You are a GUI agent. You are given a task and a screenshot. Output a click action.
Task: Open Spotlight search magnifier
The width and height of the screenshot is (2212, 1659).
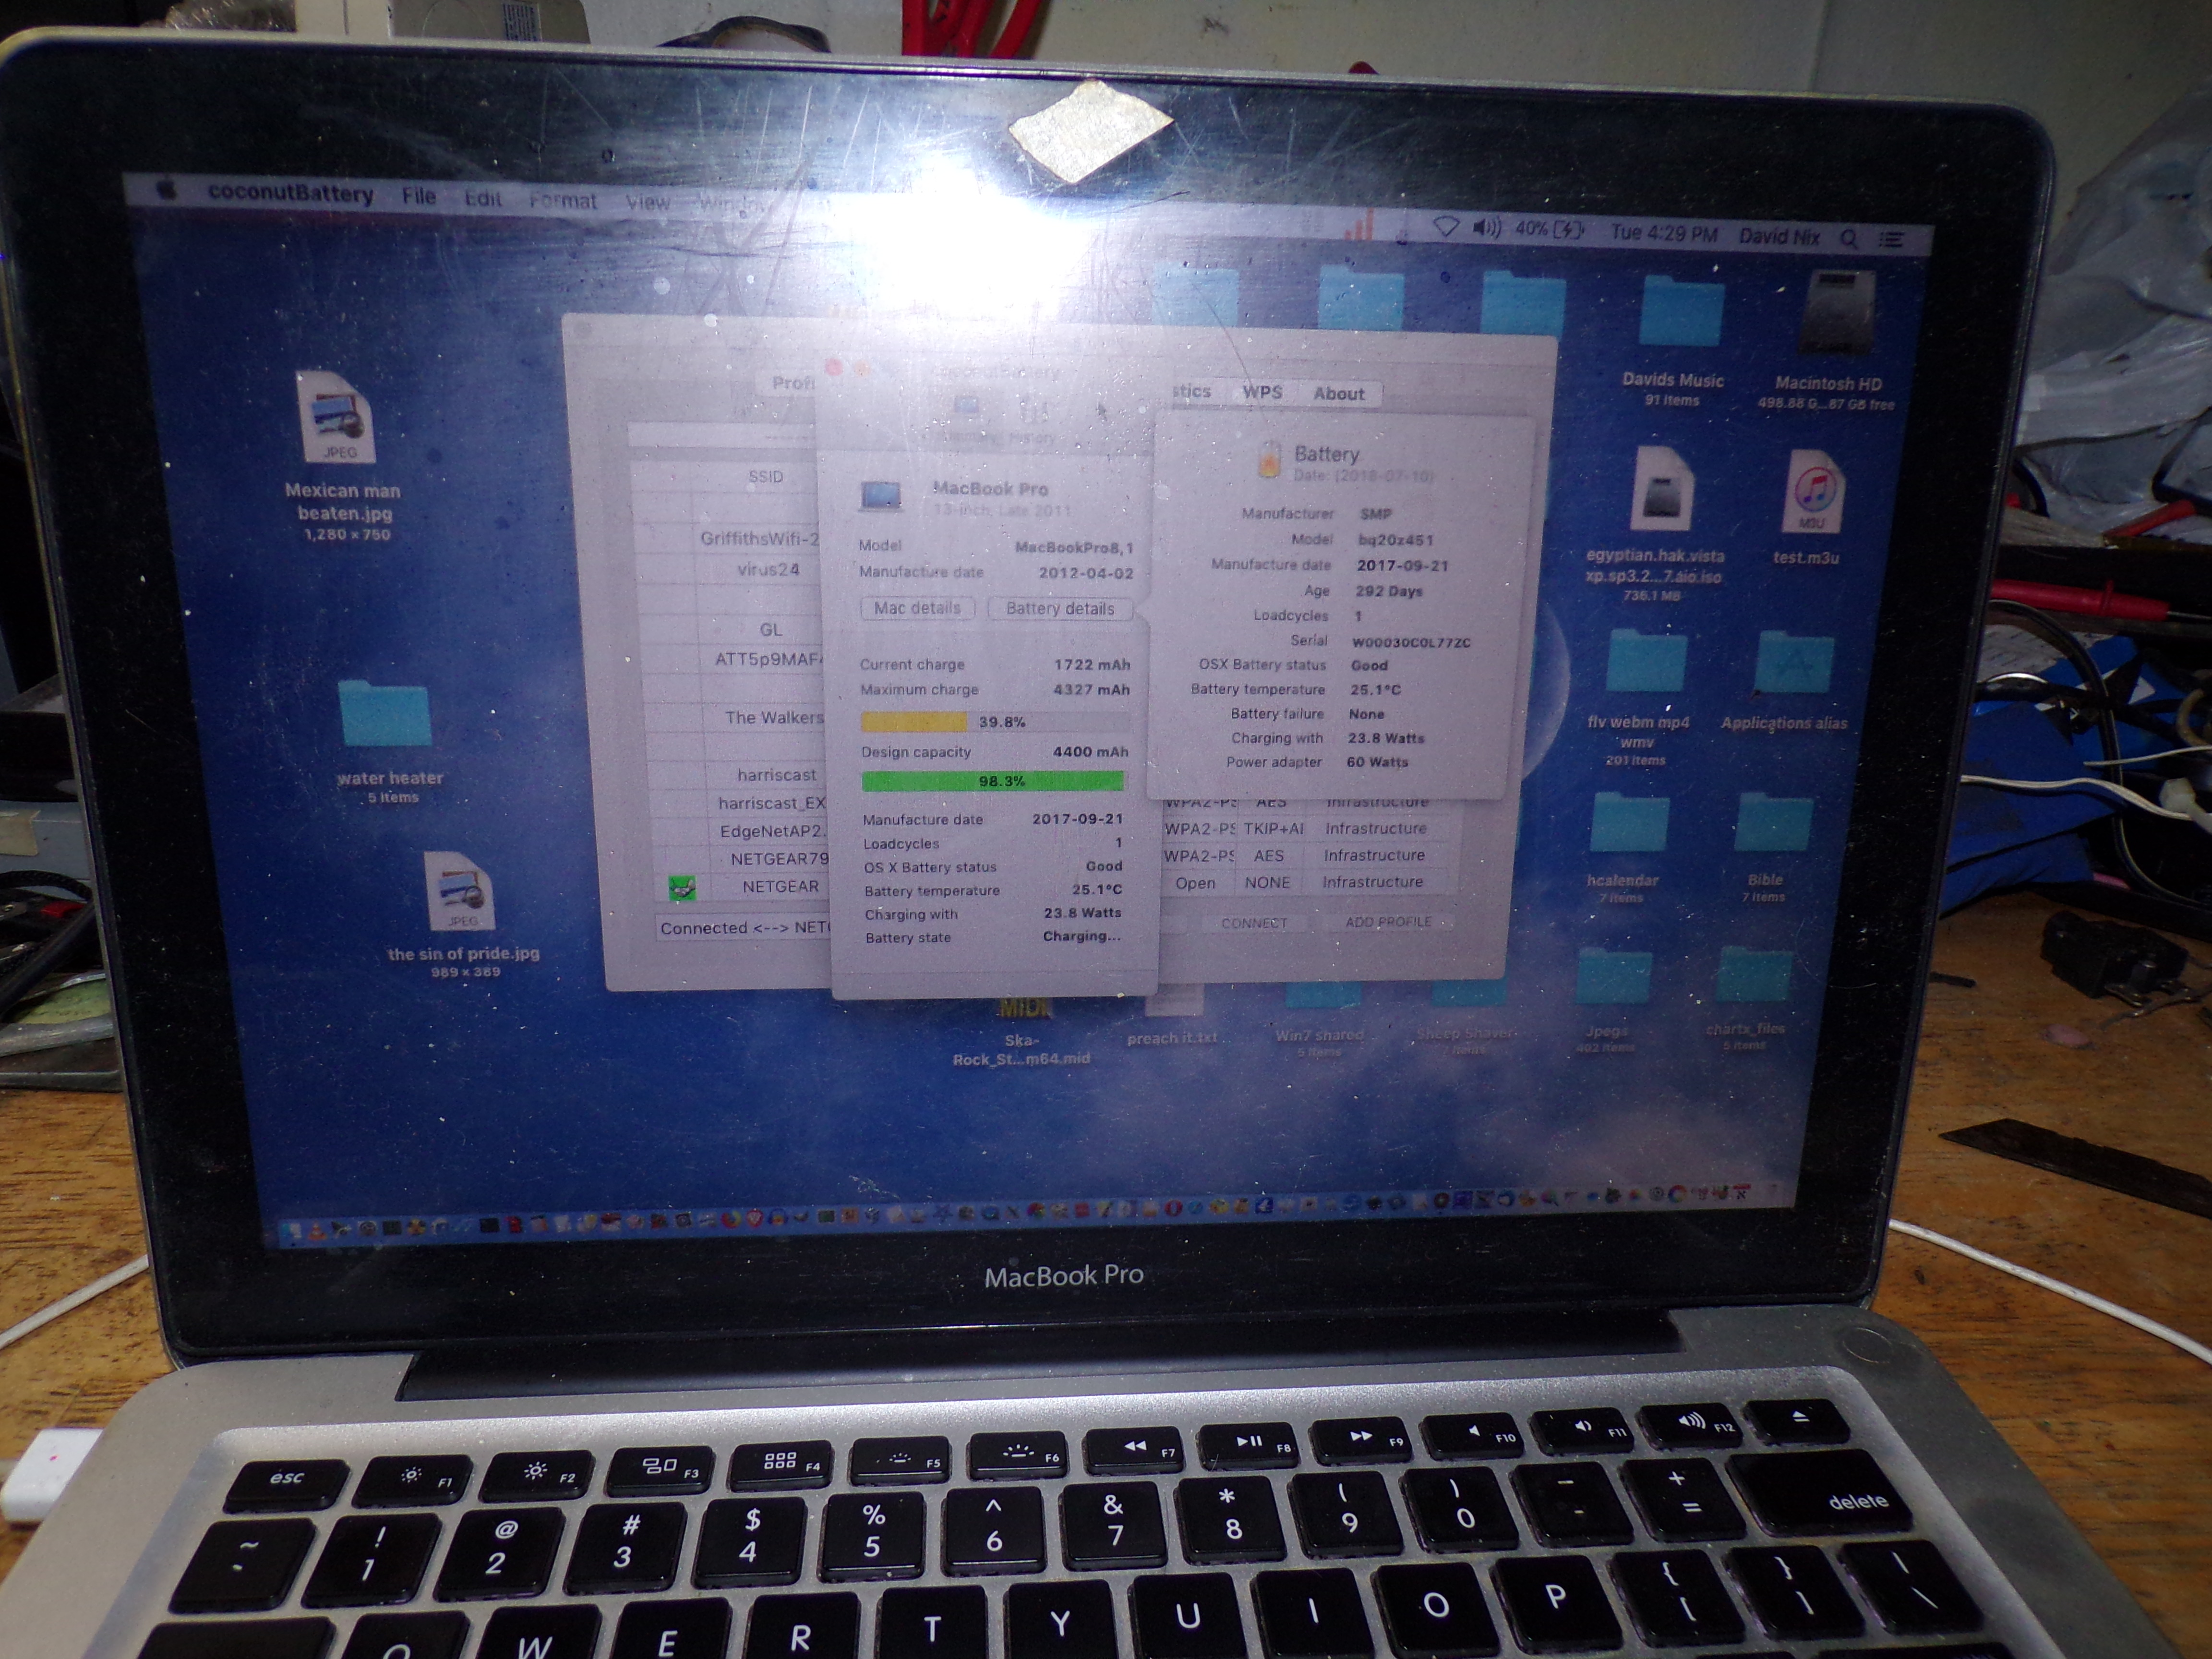[x=1849, y=239]
